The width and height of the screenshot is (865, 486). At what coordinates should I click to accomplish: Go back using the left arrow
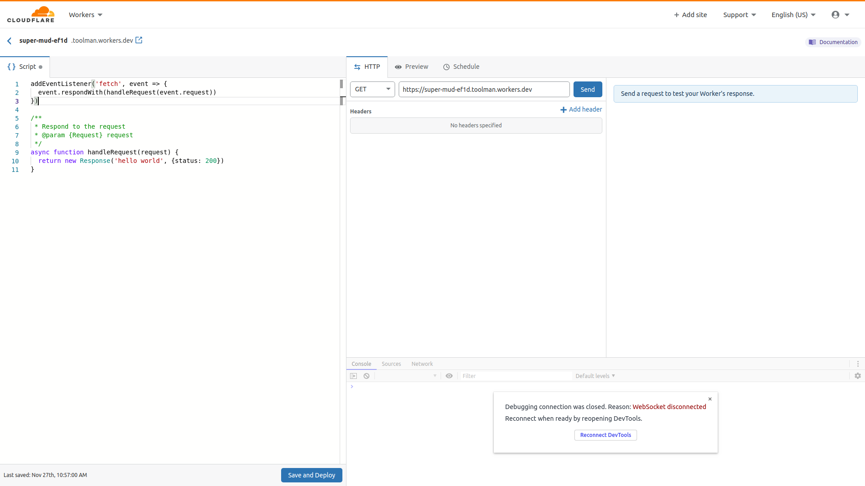pos(9,41)
